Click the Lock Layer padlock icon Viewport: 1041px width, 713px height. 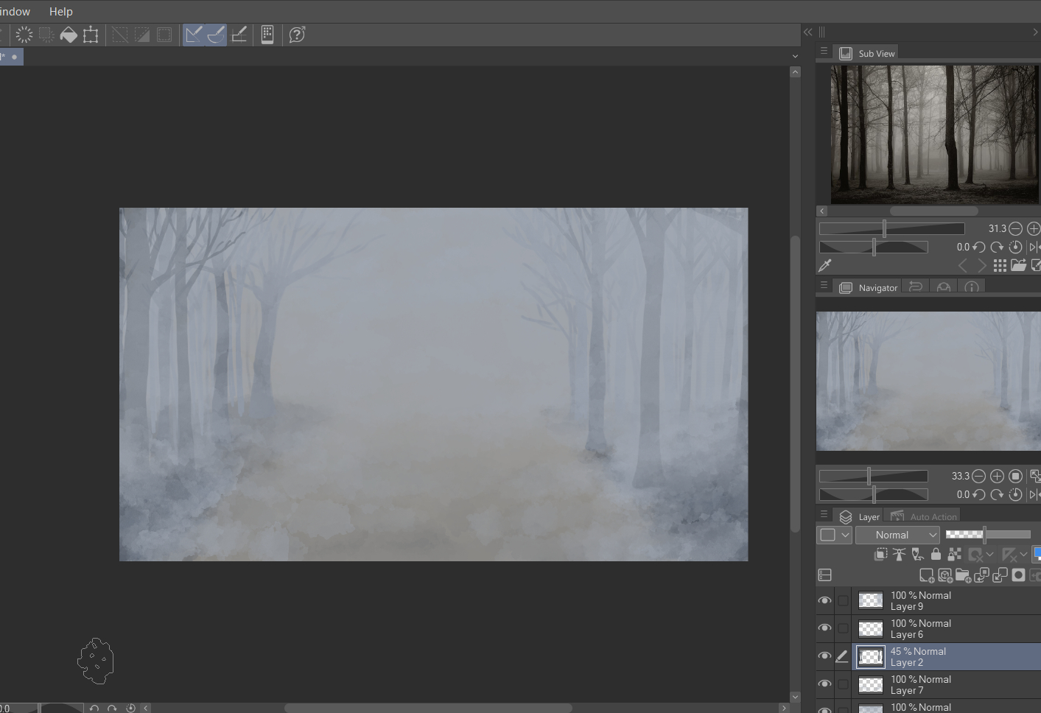[x=936, y=554]
